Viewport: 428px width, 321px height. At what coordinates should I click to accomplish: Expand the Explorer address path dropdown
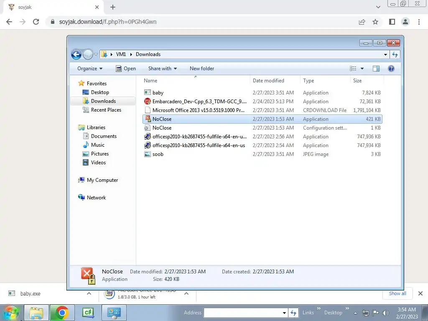point(385,54)
